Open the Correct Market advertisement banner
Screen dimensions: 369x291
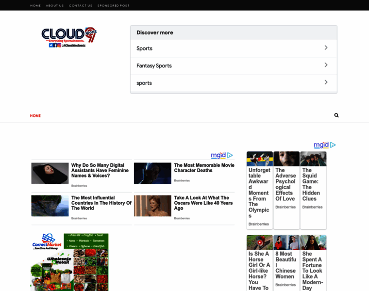[x=69, y=262]
